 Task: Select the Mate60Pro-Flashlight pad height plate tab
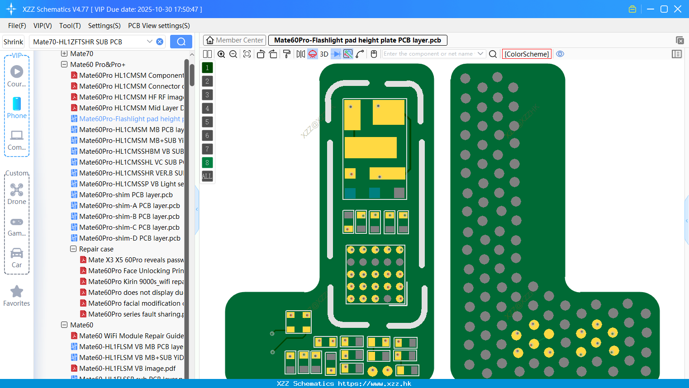point(357,40)
